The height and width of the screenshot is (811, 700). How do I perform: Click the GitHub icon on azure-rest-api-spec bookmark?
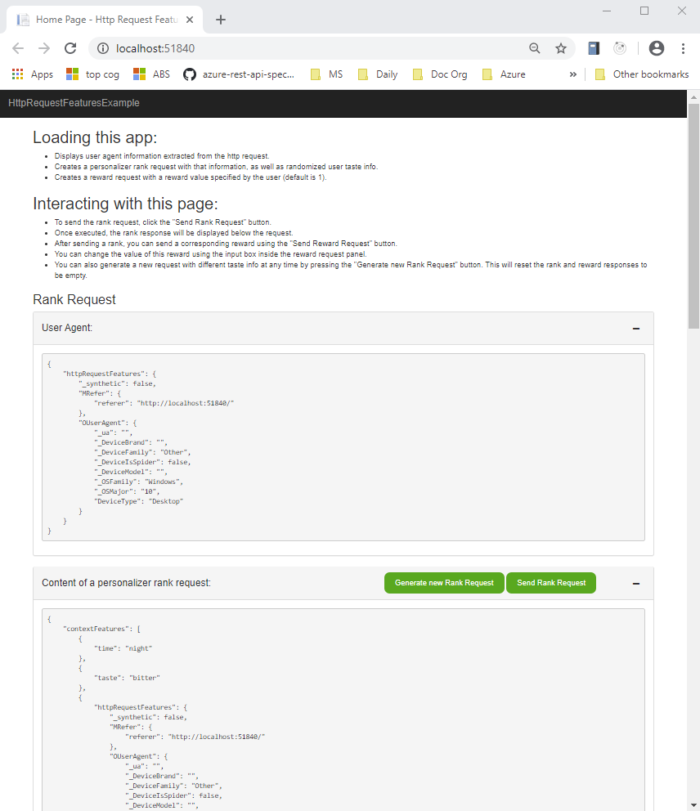pos(189,74)
